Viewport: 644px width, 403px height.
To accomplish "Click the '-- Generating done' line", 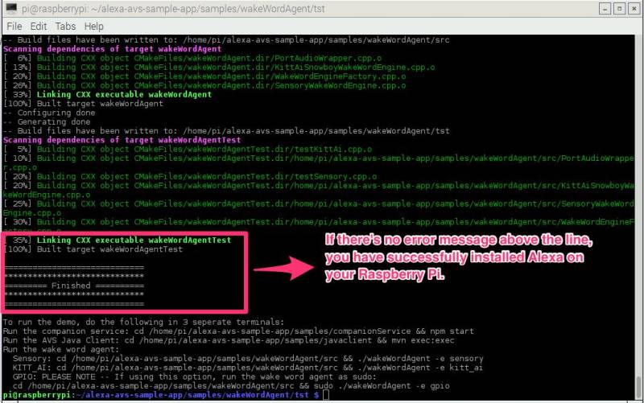I will pos(47,121).
